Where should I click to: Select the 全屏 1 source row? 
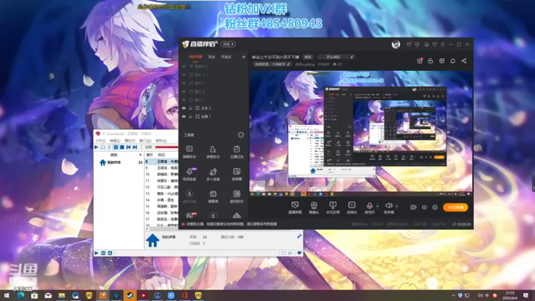click(x=213, y=116)
